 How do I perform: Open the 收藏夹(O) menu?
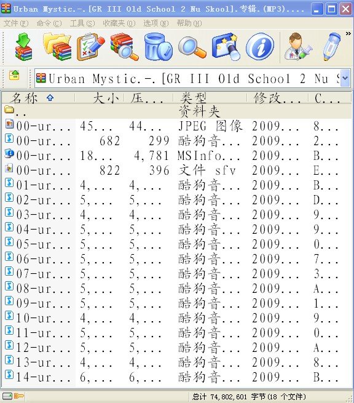tap(119, 23)
